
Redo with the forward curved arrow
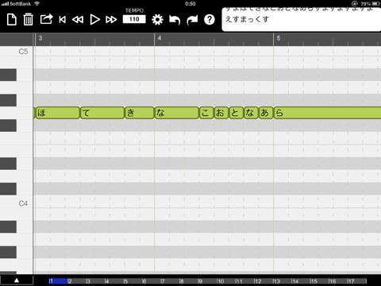click(192, 20)
